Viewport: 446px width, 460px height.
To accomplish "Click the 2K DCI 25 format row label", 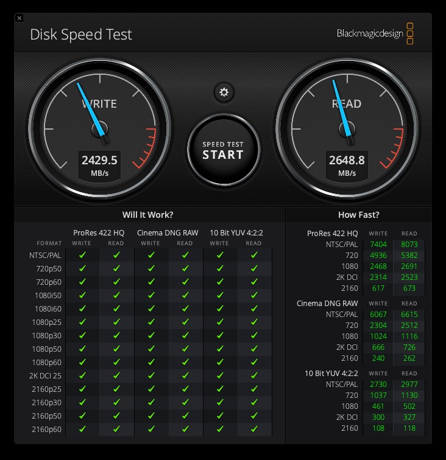I will [x=45, y=376].
